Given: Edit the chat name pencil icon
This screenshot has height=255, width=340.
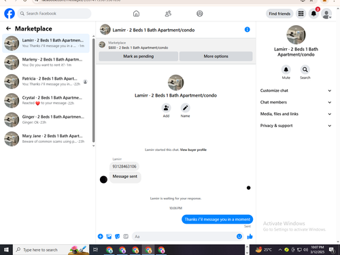Looking at the screenshot, I should click(x=185, y=108).
